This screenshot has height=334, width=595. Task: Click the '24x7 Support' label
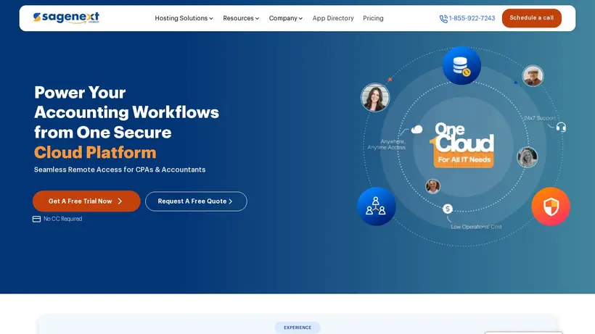click(x=540, y=118)
